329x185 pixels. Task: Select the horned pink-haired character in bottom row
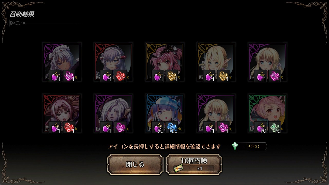click(62, 114)
